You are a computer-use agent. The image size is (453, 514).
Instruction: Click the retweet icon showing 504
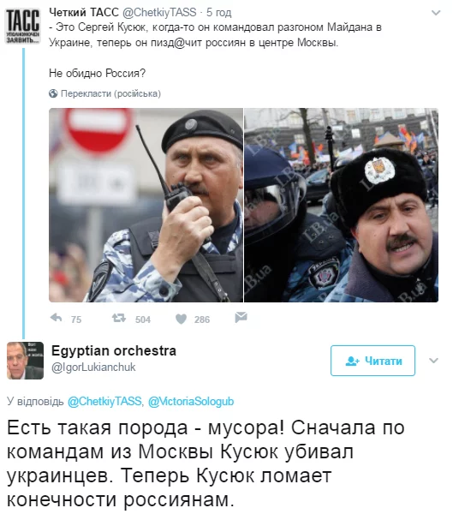[x=119, y=318]
